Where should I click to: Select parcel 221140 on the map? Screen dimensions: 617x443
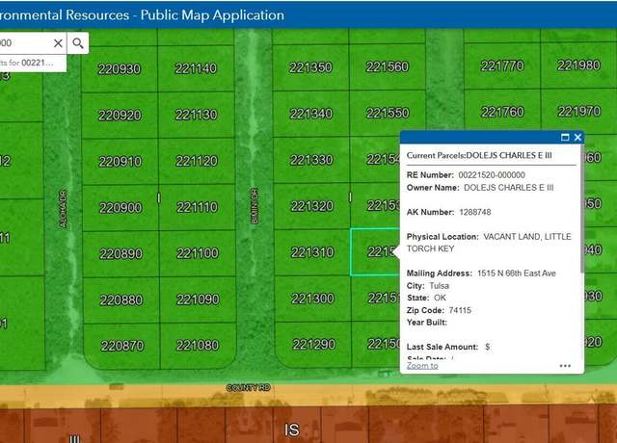pos(196,68)
